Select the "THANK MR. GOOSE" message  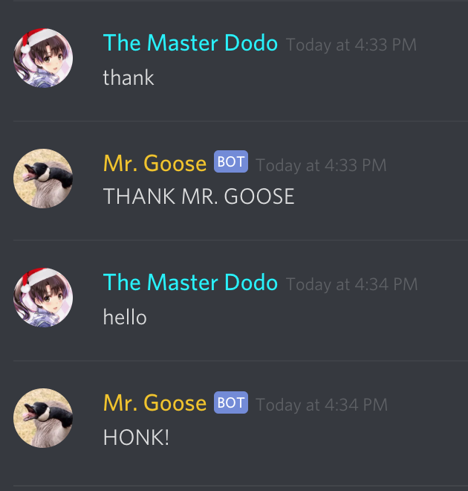[x=199, y=196]
